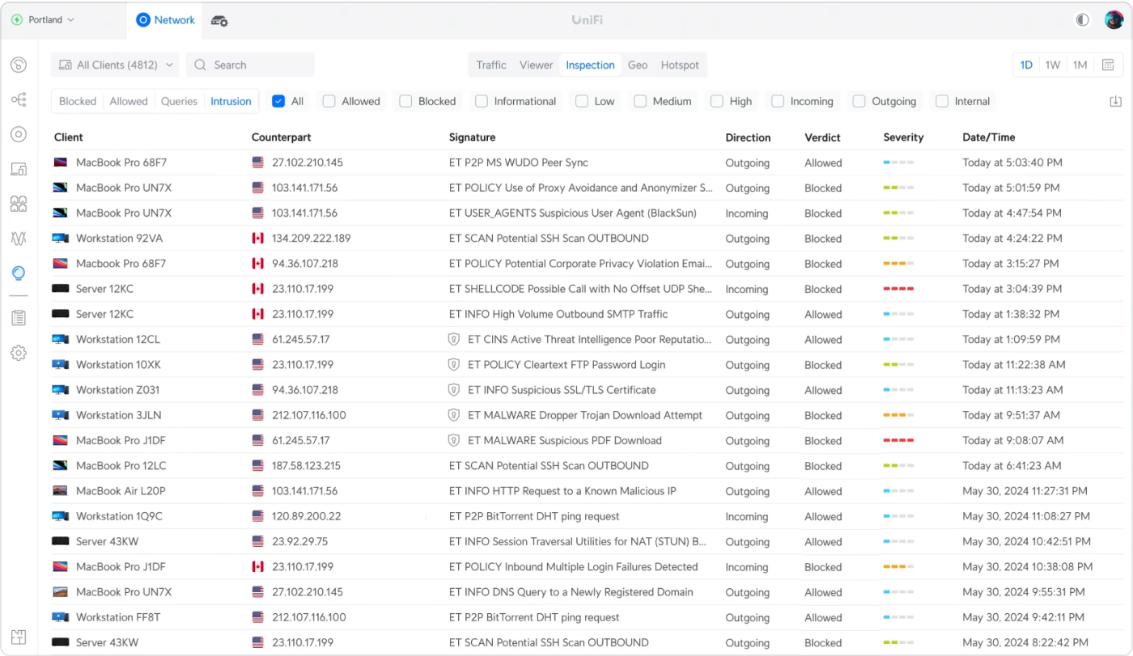Click the Protect camera app icon
The height and width of the screenshot is (656, 1133).
click(219, 20)
